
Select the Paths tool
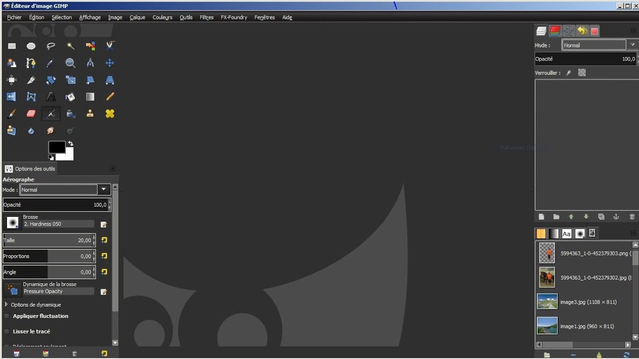point(31,63)
